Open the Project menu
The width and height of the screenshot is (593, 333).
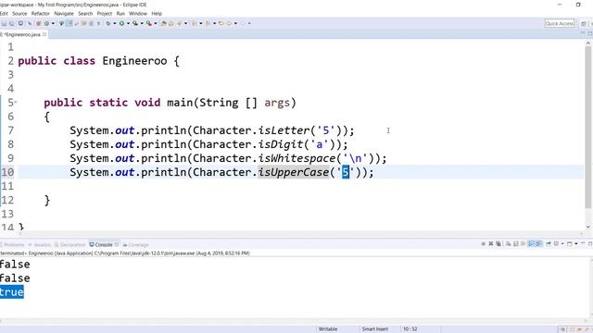[x=105, y=14]
